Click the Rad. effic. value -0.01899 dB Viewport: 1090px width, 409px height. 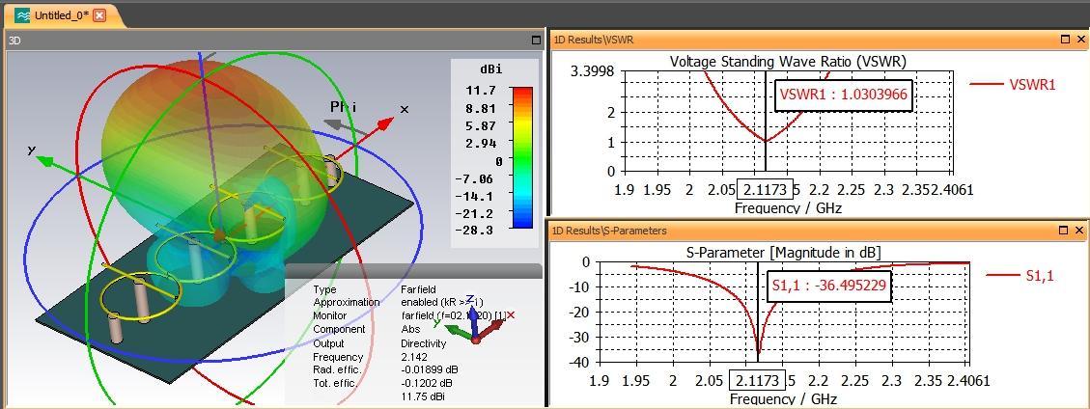point(430,369)
